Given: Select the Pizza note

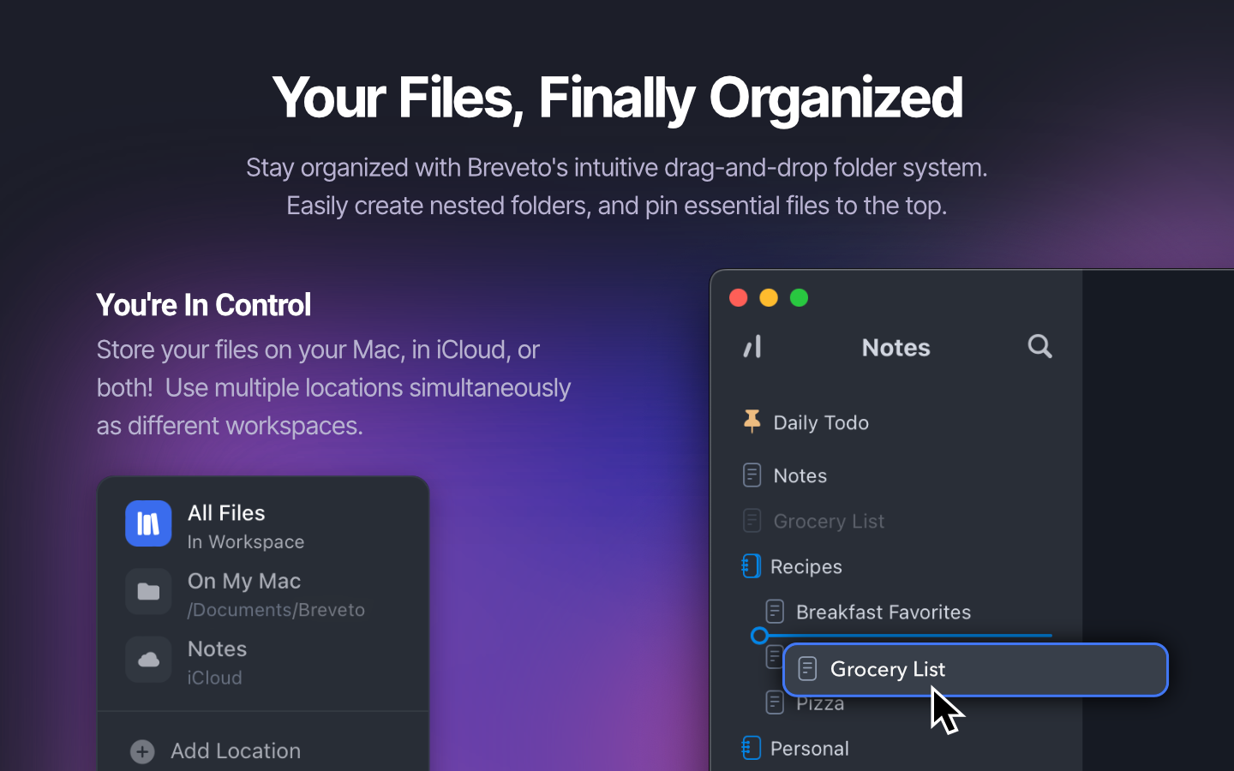Looking at the screenshot, I should click(820, 704).
